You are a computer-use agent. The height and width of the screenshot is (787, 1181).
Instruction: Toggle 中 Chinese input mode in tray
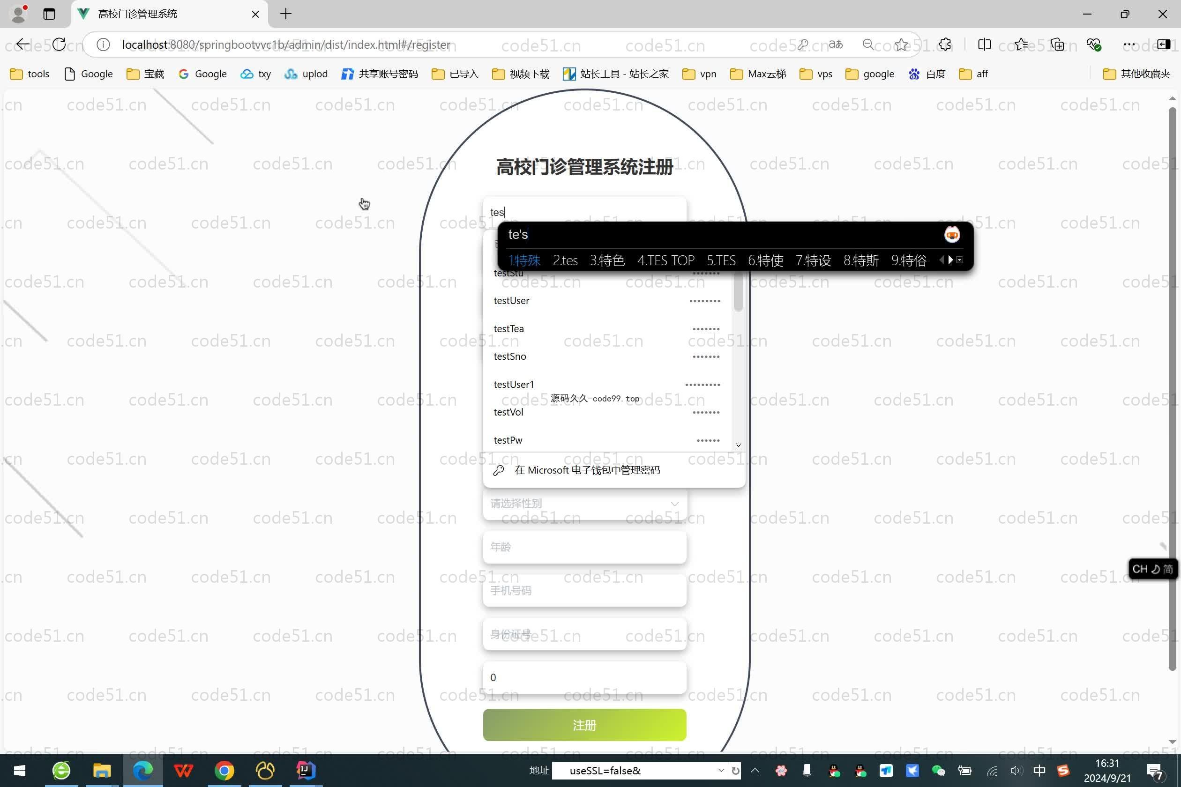click(x=1039, y=771)
